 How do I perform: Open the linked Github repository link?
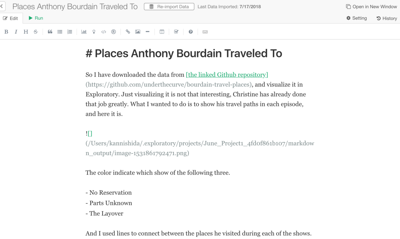(x=227, y=75)
